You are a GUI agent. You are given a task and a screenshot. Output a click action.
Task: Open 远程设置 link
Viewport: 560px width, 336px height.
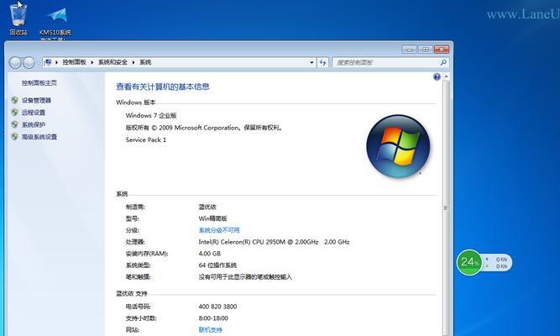click(x=34, y=113)
